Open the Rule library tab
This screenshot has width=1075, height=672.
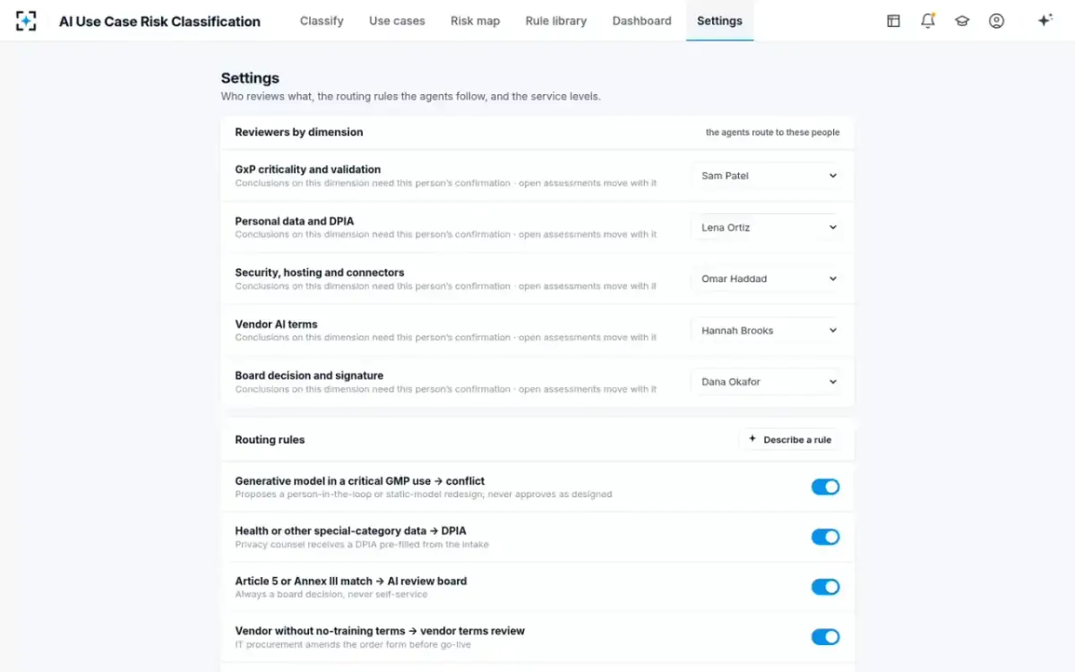click(556, 21)
